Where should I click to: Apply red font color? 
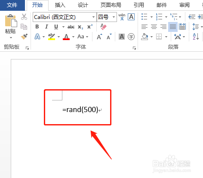coord(66,37)
